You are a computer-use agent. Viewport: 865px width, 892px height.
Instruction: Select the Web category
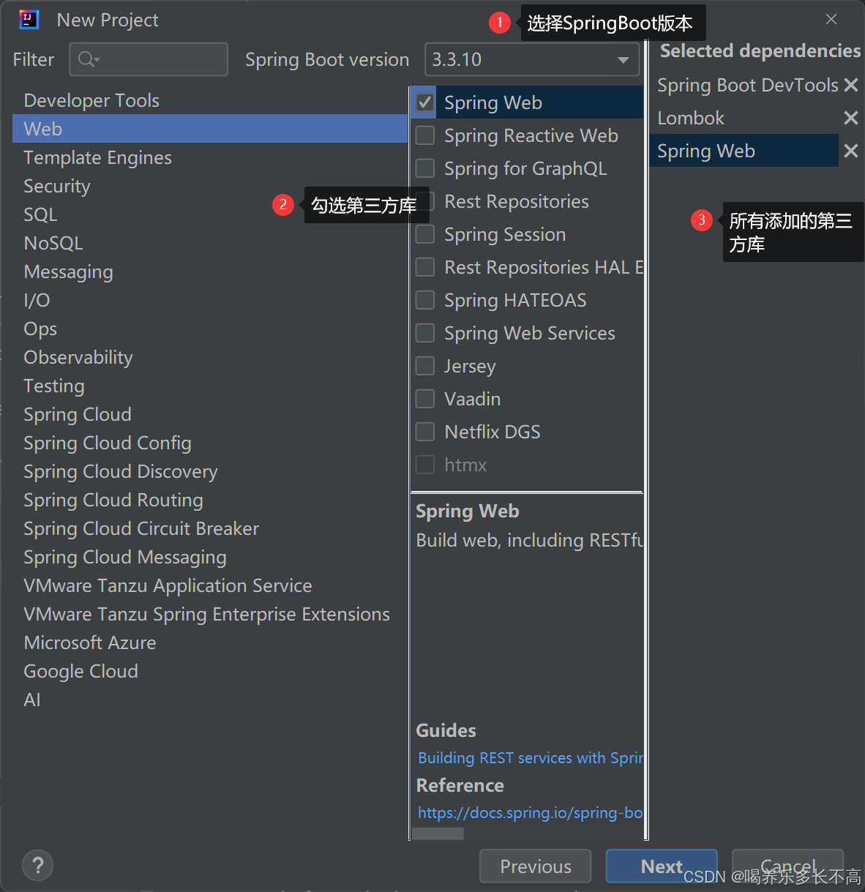point(210,129)
